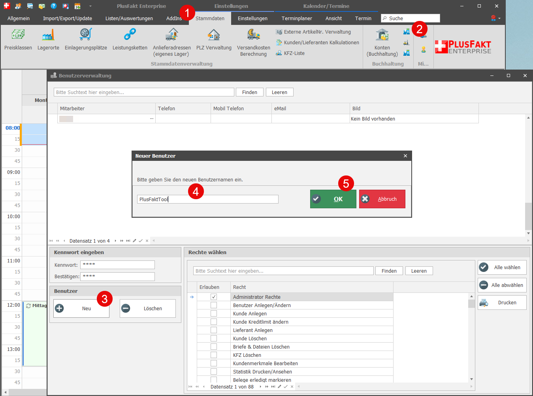Open the KFZ-Liste
The height and width of the screenshot is (396, 533).
(x=290, y=53)
